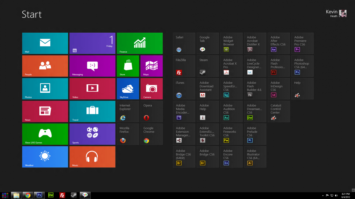Launch the Google Chrome tile
This screenshot has width=355, height=199.
pos(152,134)
